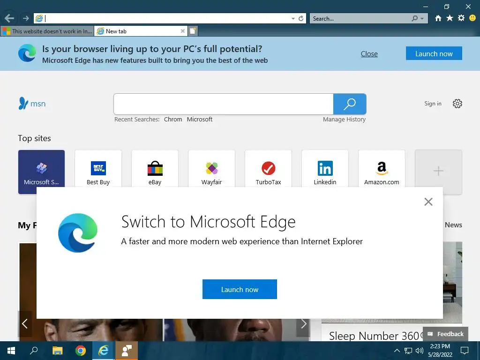Go to next news slide arrow
Screen dimensions: 480x360
pyautogui.click(x=303, y=323)
